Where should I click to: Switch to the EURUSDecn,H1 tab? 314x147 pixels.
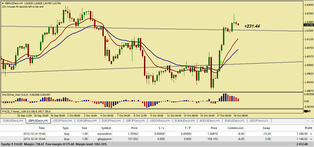[x=234, y=121]
